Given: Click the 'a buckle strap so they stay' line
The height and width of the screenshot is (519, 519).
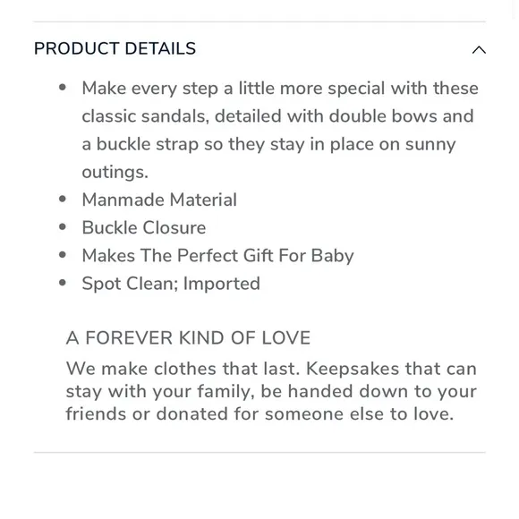Looking at the screenshot, I should click(x=268, y=145).
